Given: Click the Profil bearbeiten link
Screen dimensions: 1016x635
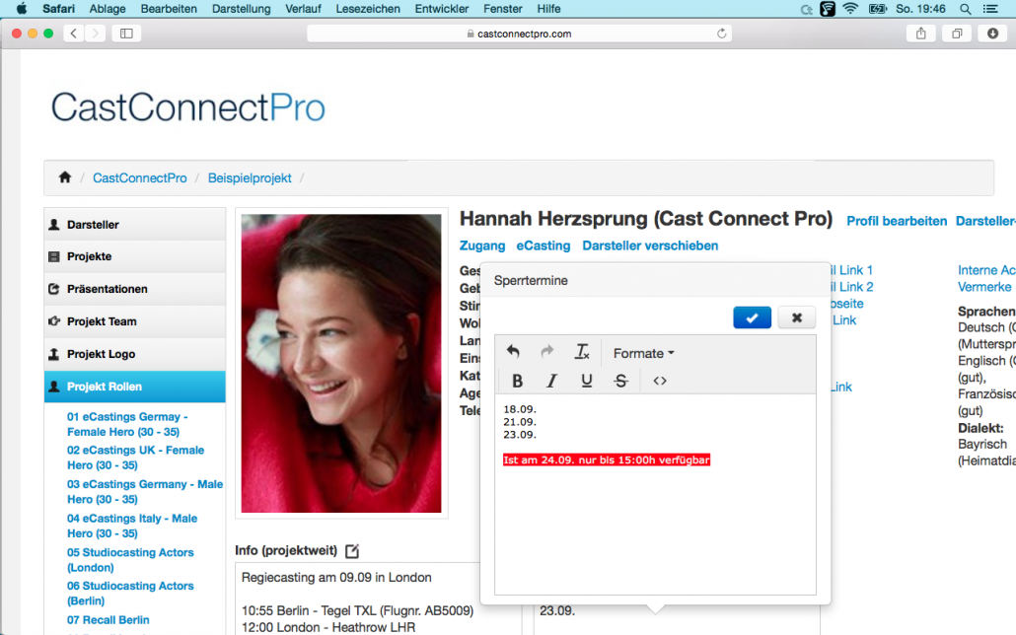Looking at the screenshot, I should pos(897,221).
